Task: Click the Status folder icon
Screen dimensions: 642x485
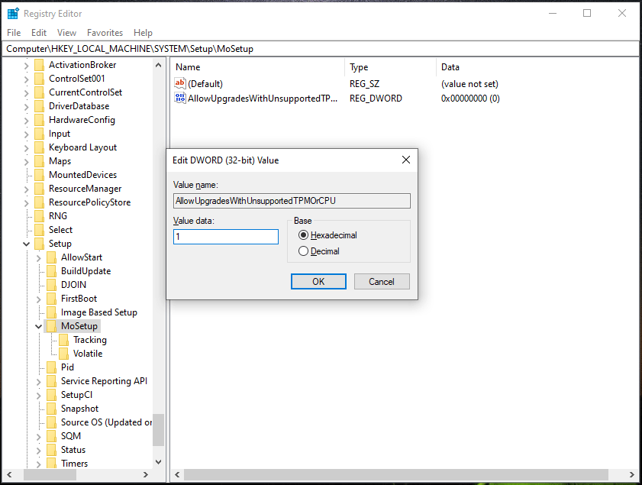Action: click(x=52, y=450)
